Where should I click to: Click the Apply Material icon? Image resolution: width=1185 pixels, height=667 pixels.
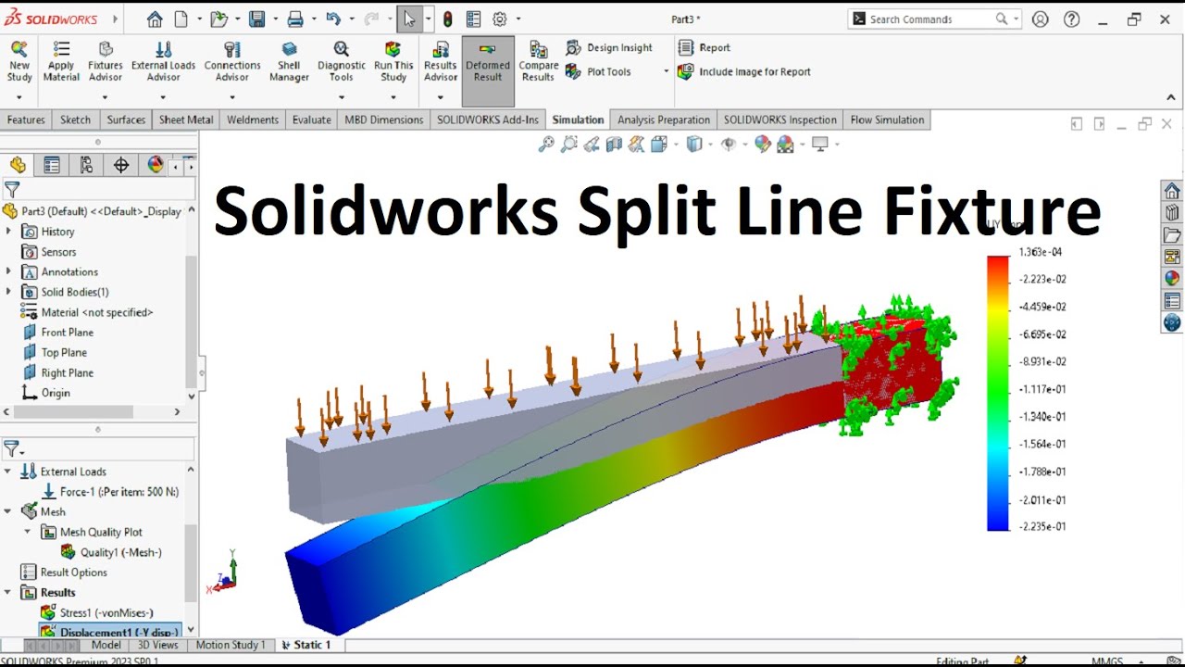coord(61,50)
